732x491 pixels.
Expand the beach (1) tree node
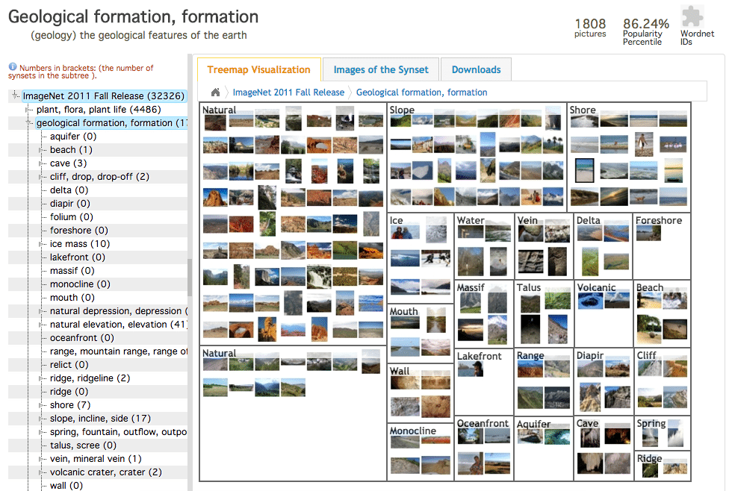click(x=42, y=150)
